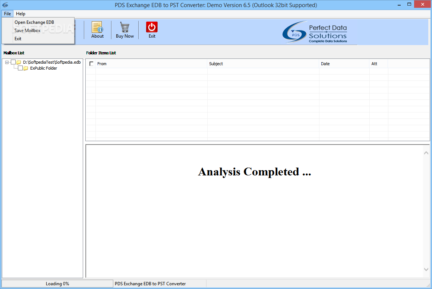The image size is (432, 289).
Task: Click status bar text 'PDS Exchange EDB to PST Converter'
Action: 150,284
